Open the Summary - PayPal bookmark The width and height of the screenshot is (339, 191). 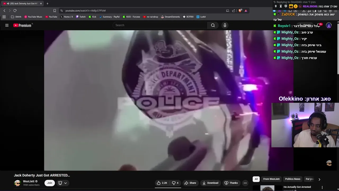point(109,17)
